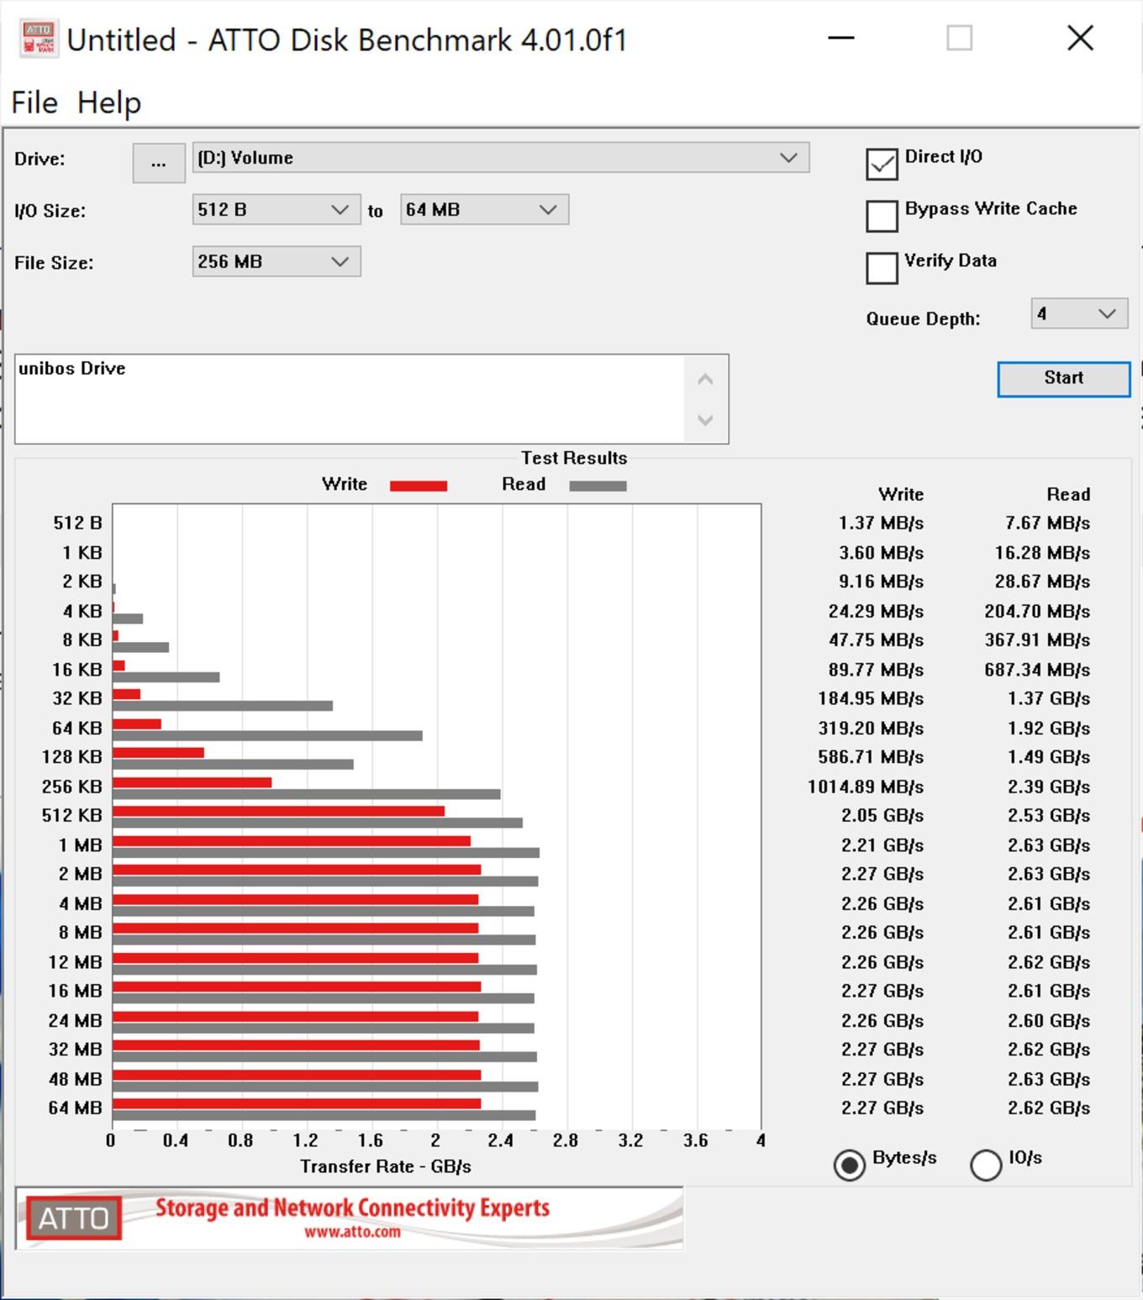Open the Queue Depth dropdown
This screenshot has width=1143, height=1300.
click(x=1079, y=313)
